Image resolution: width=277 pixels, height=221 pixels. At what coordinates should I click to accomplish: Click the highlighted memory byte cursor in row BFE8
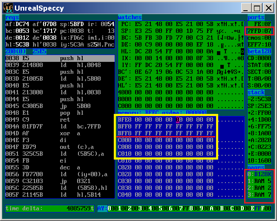[178, 120]
